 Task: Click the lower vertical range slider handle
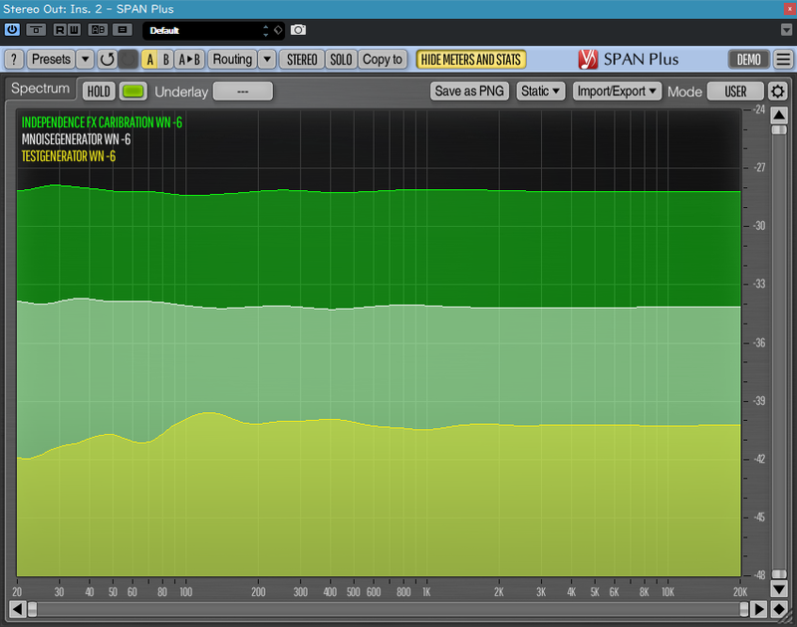click(x=779, y=574)
